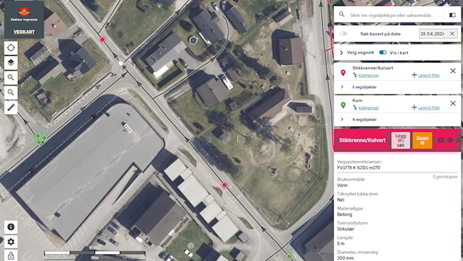Open the info icon button
Screen dimensions: 463x261
[x=11, y=227]
